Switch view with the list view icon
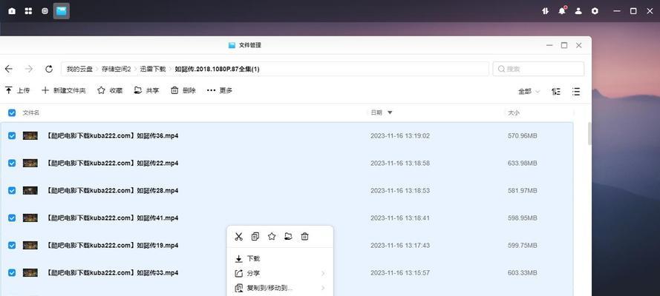This screenshot has height=296, width=660. coord(576,92)
